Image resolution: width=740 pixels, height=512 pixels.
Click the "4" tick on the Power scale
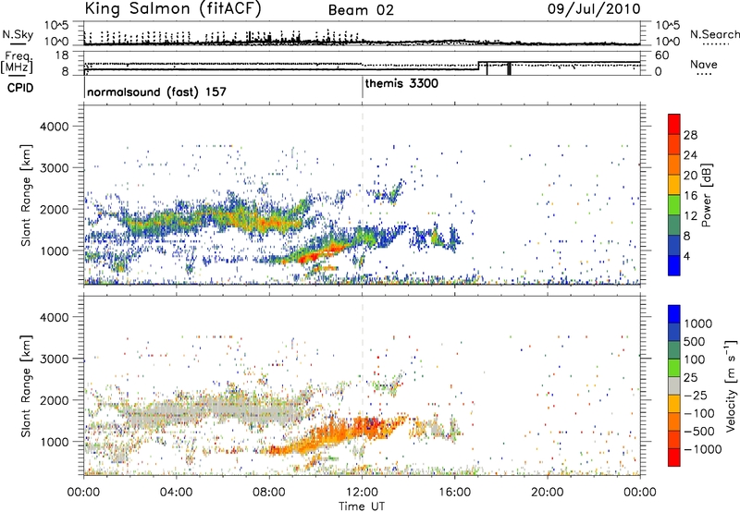click(687, 257)
